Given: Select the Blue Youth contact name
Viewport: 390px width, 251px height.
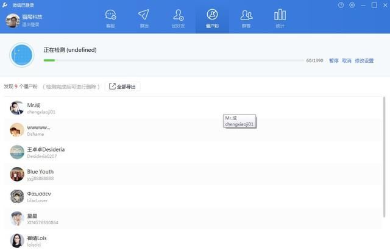Looking at the screenshot, I should 40,172.
